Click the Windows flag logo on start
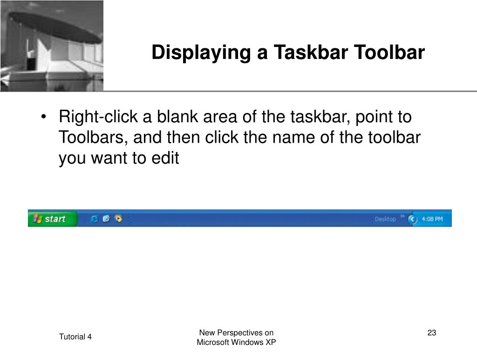477x357 pixels. [x=37, y=218]
